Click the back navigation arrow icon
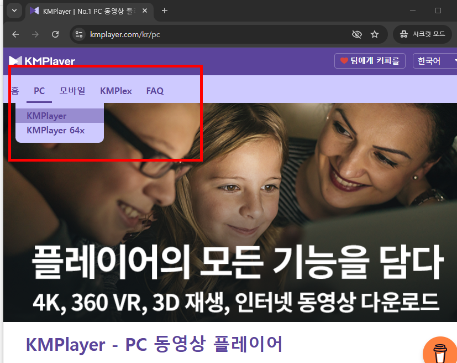Image resolution: width=457 pixels, height=363 pixels. click(15, 34)
